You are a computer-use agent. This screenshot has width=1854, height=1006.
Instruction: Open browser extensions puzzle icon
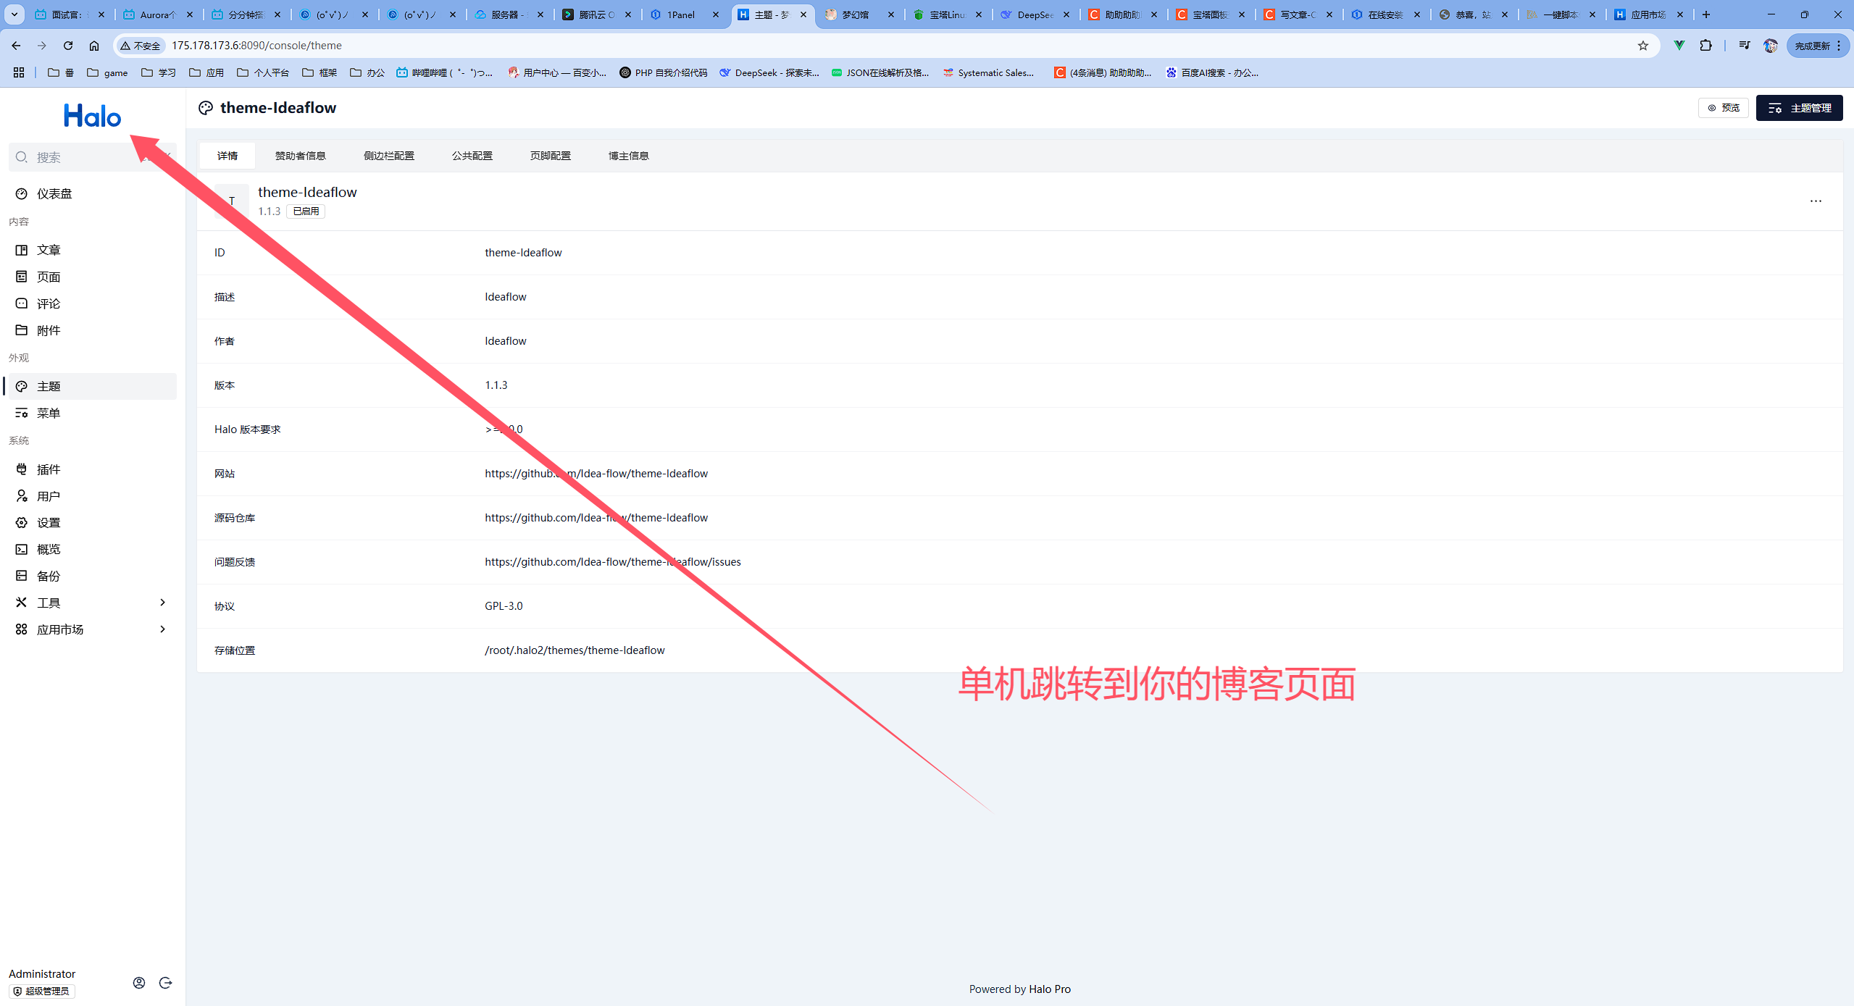click(1705, 46)
